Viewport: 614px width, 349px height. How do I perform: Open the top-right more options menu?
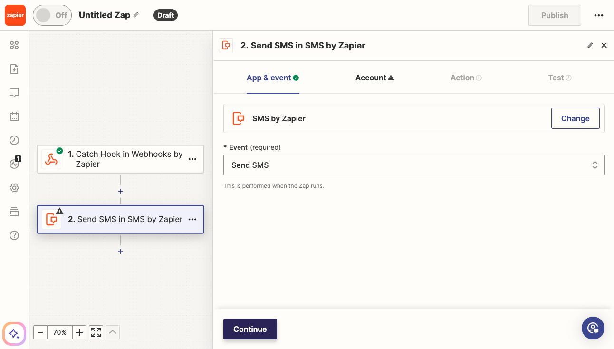(x=599, y=15)
